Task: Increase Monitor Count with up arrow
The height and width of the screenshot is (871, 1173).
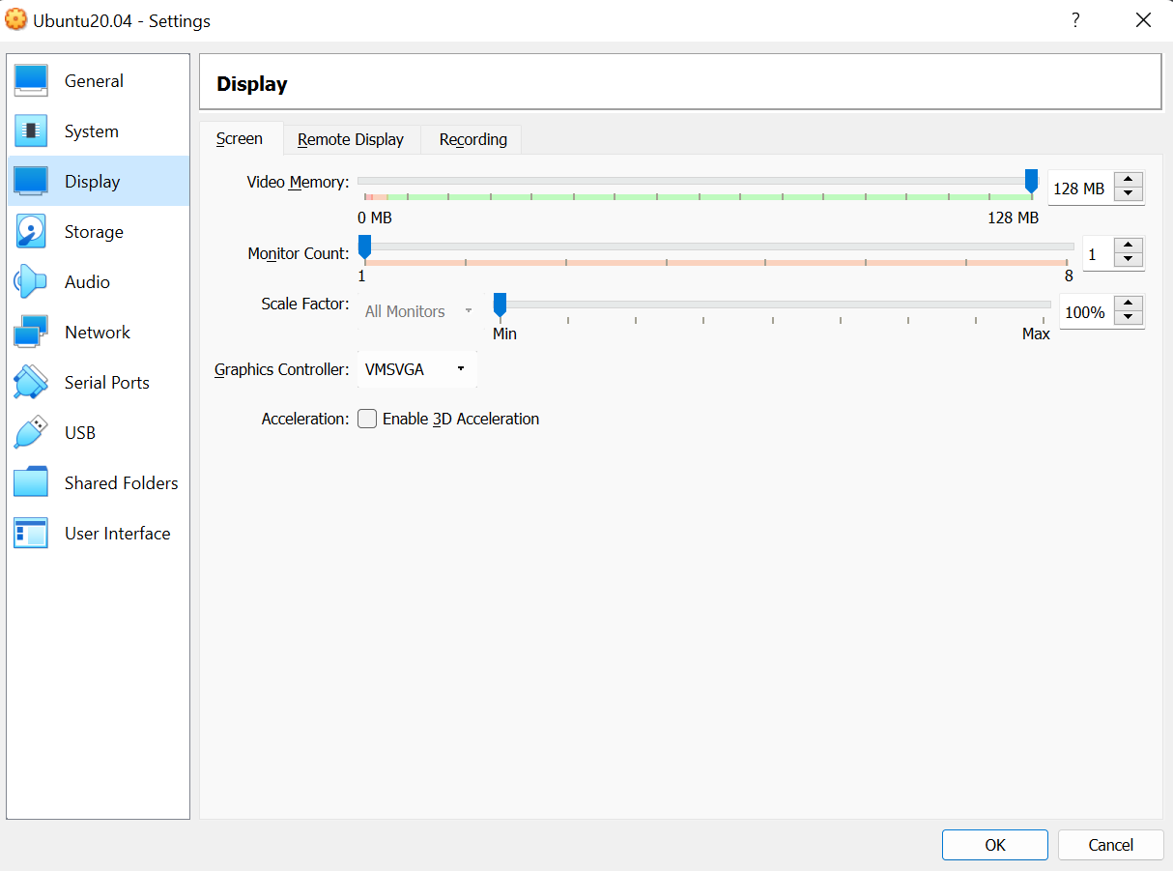Action: click(x=1129, y=246)
